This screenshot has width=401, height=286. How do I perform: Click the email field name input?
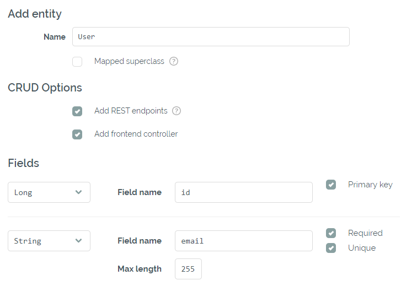pyautogui.click(x=243, y=241)
